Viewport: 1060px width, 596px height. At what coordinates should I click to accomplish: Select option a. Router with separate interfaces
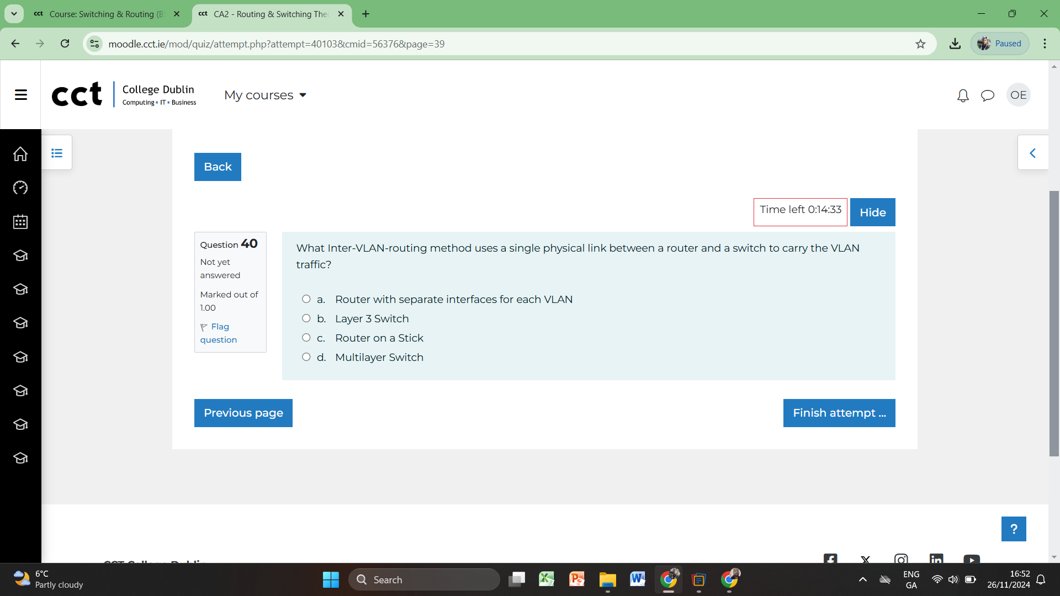tap(306, 299)
